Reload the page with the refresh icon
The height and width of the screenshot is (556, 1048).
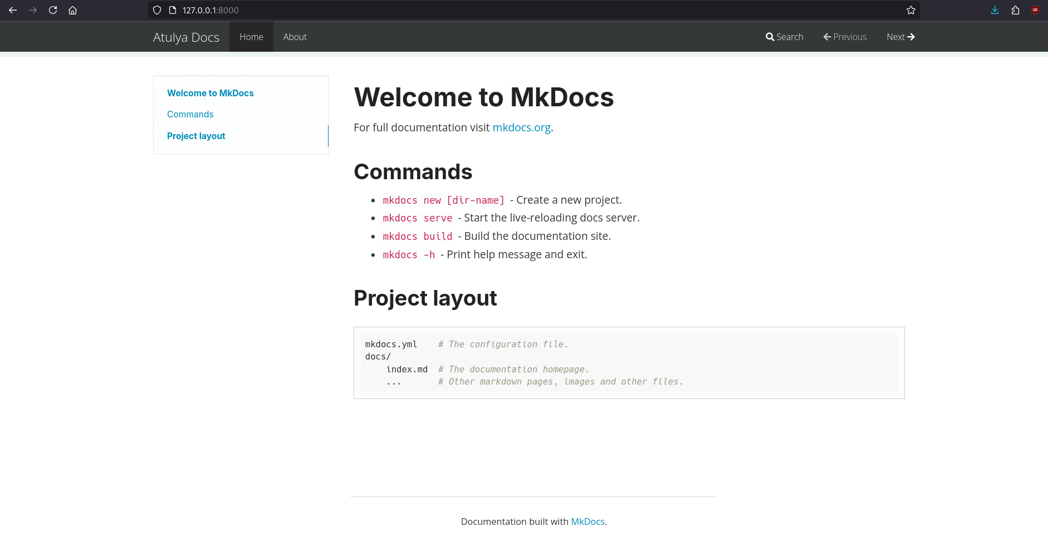click(x=53, y=10)
